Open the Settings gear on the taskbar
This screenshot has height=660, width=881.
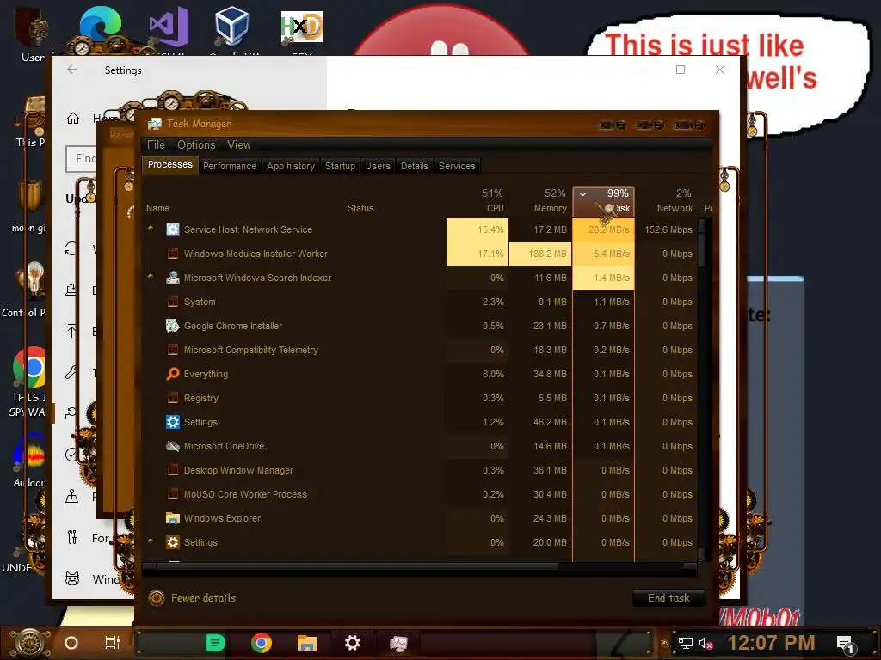(352, 643)
